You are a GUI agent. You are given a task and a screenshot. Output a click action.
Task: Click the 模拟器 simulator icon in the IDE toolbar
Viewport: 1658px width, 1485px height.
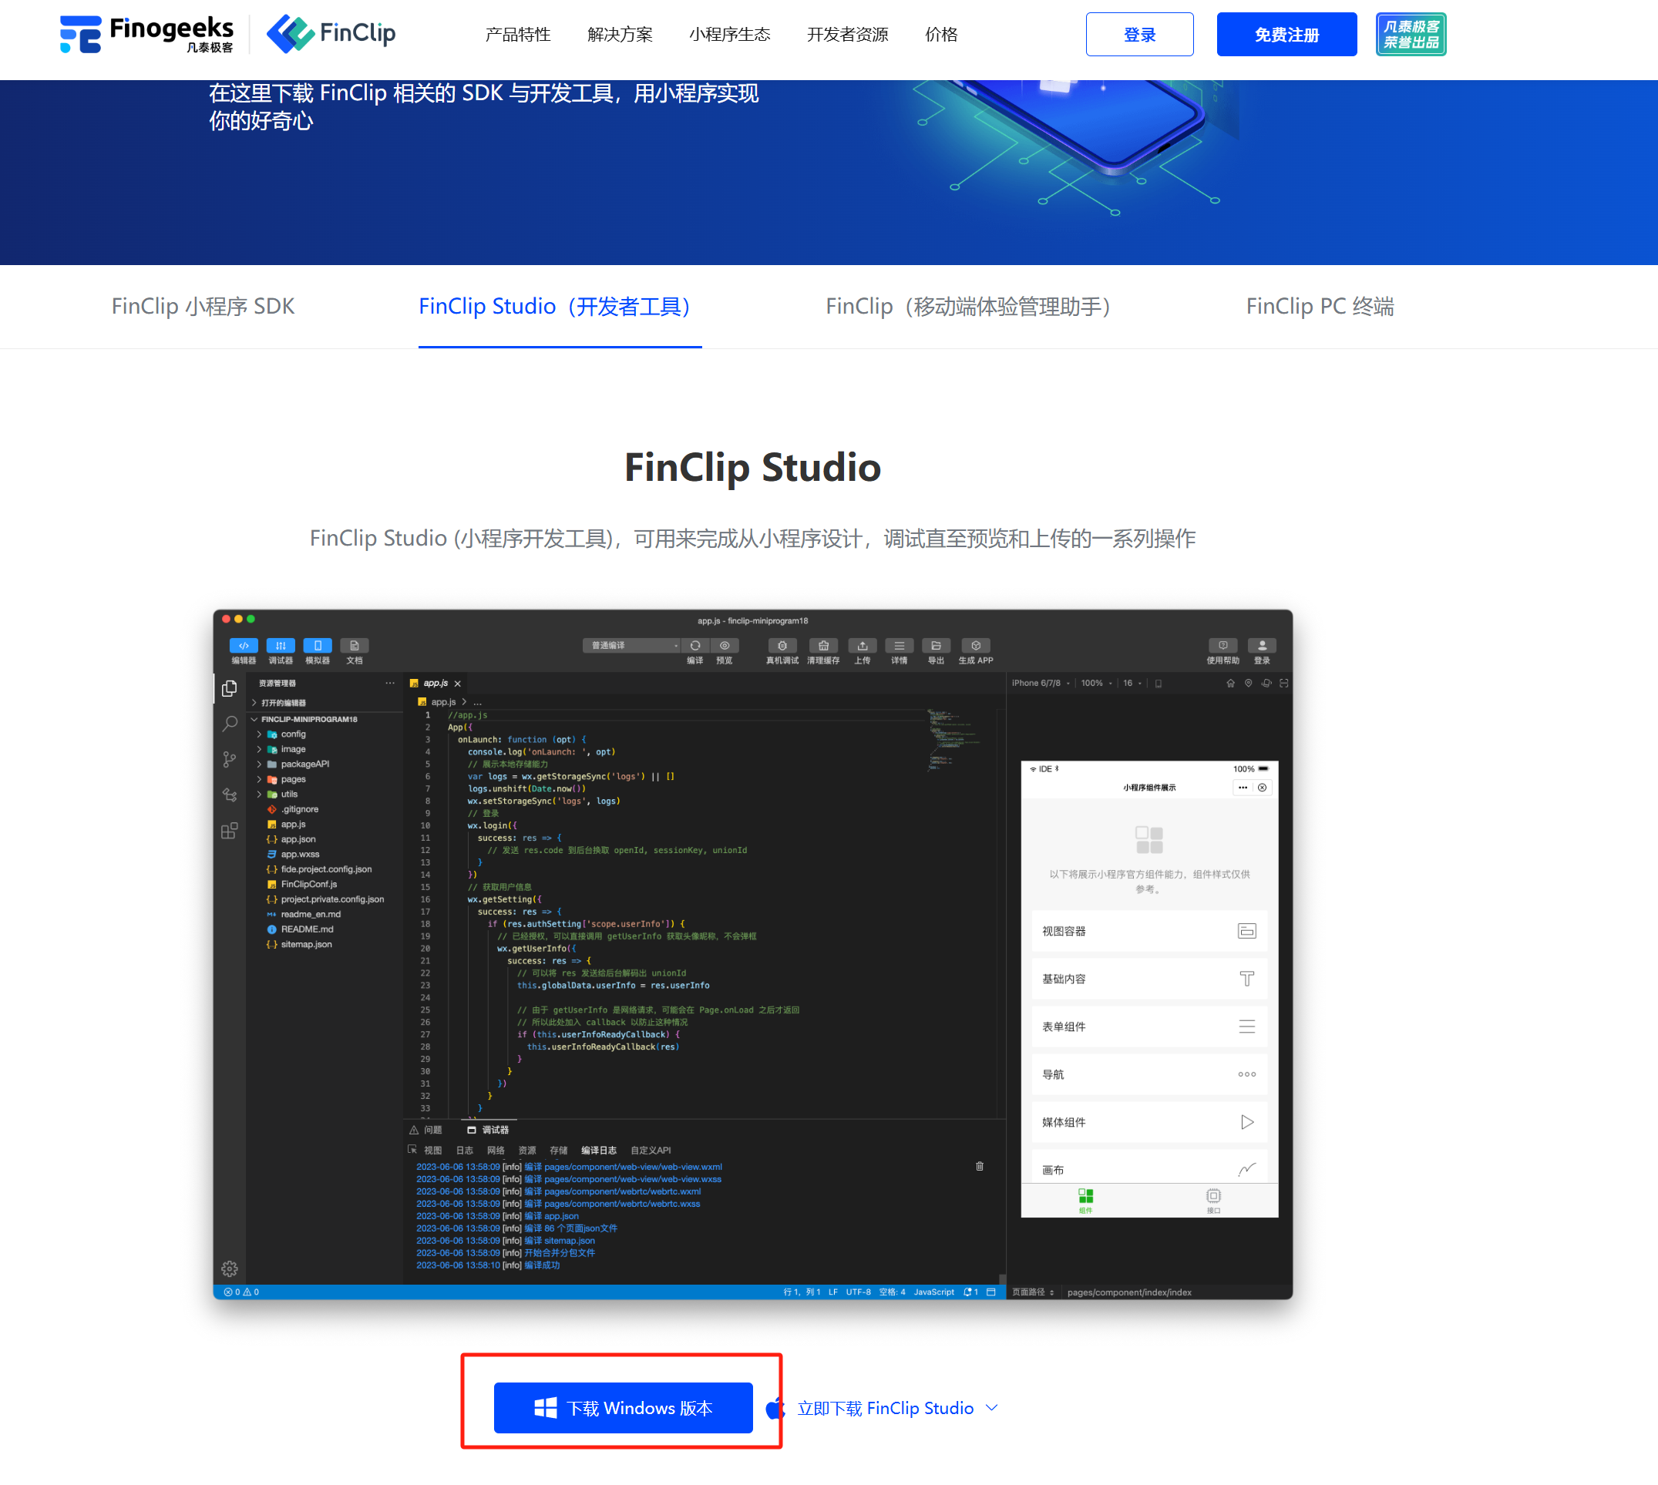[318, 646]
